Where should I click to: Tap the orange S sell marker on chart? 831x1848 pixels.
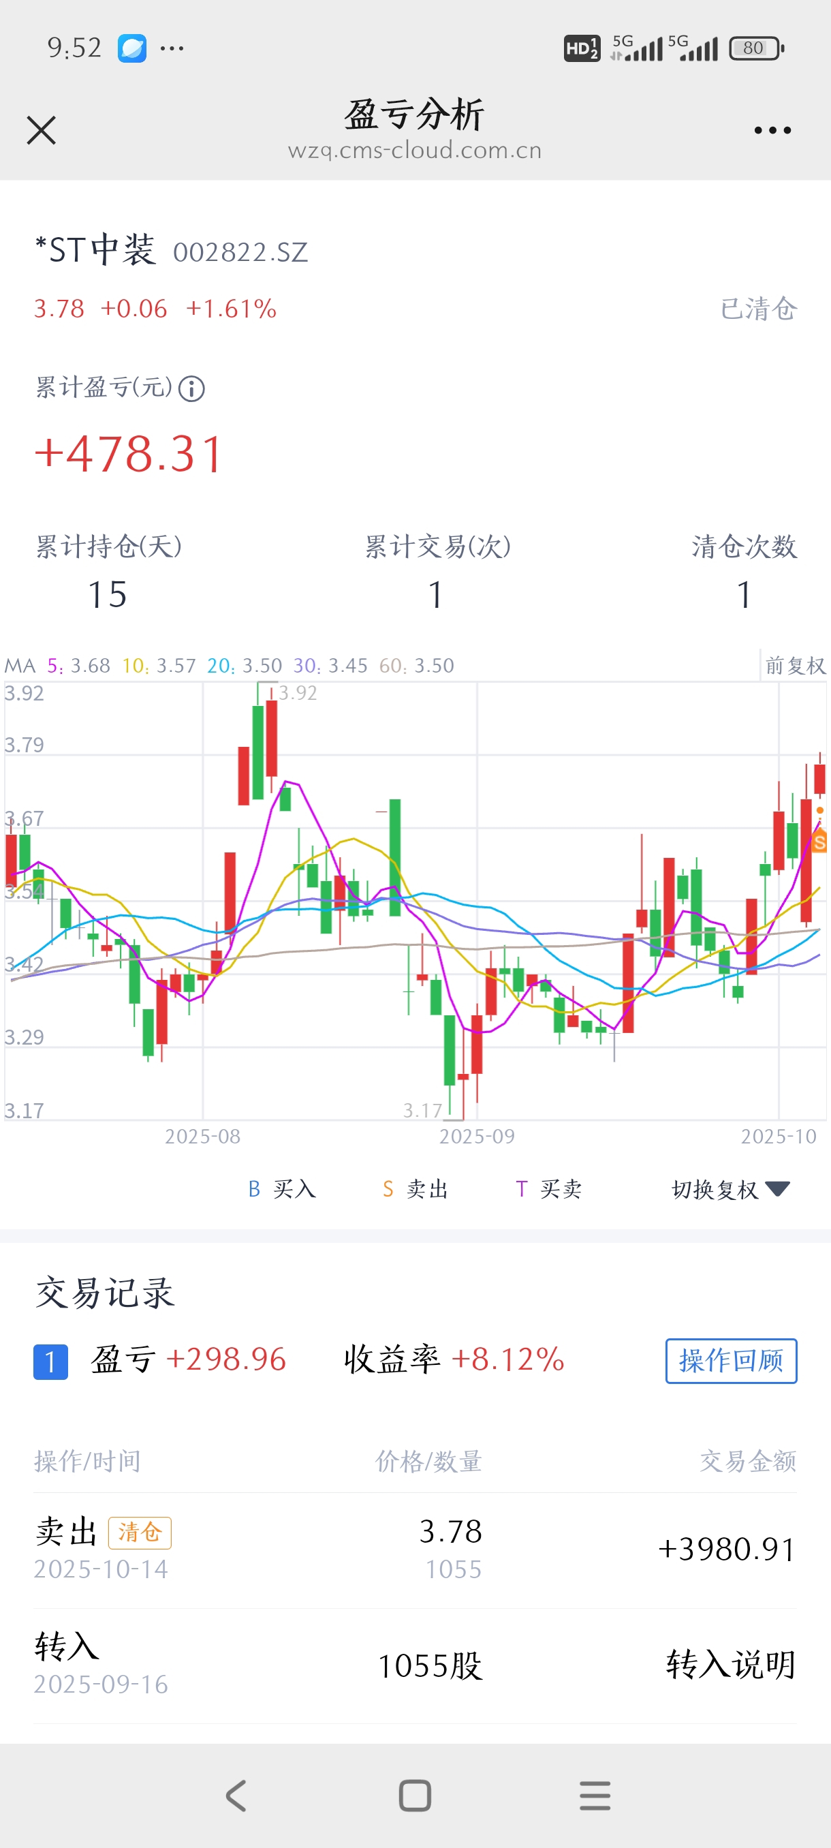point(819,842)
